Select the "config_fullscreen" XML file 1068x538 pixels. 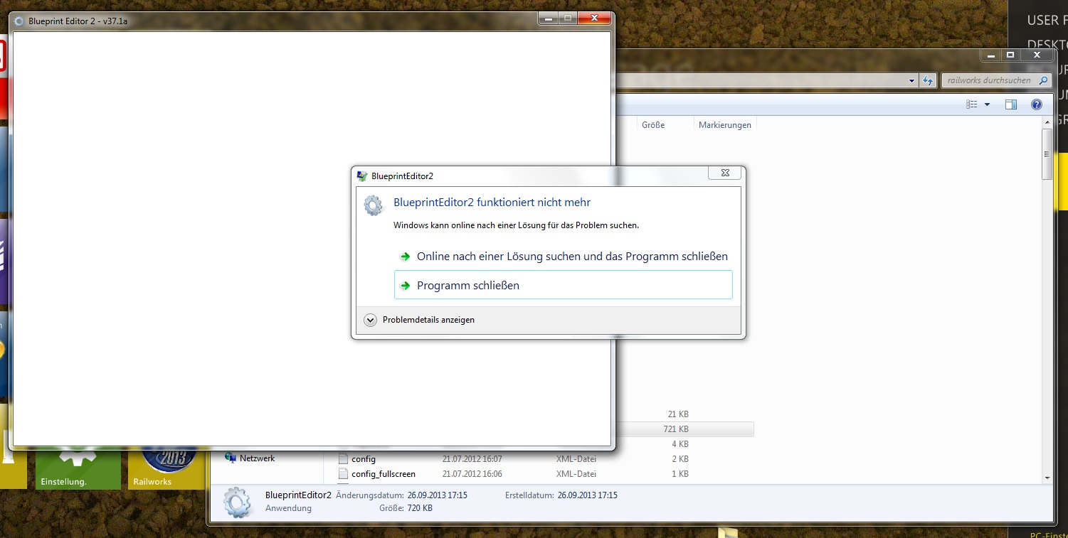384,474
